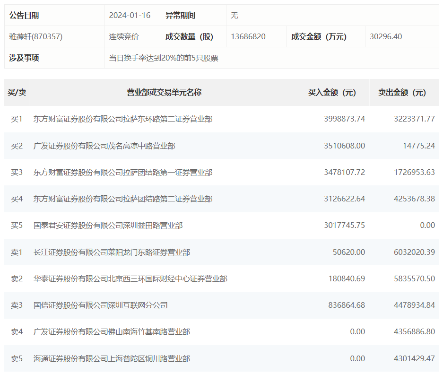The image size is (443, 374).
Task: Select the stock name 雅葆轩(870357)
Action: [36, 36]
